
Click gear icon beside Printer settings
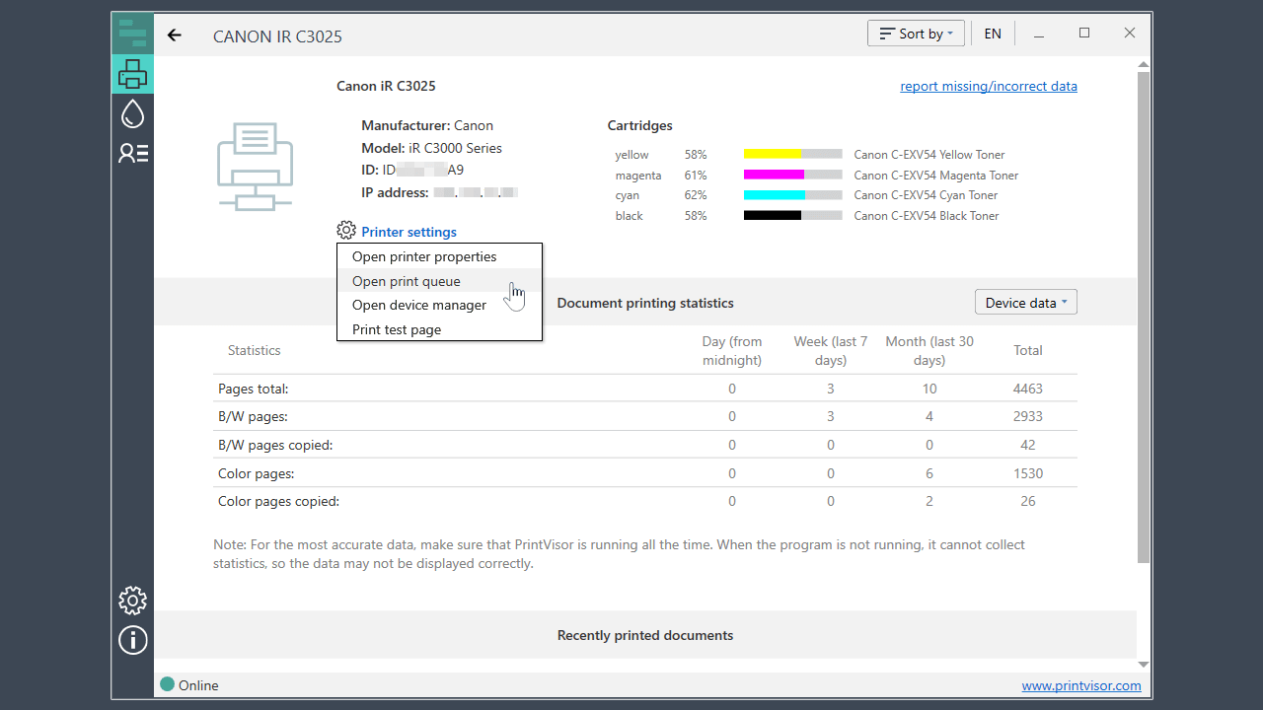[x=345, y=231]
